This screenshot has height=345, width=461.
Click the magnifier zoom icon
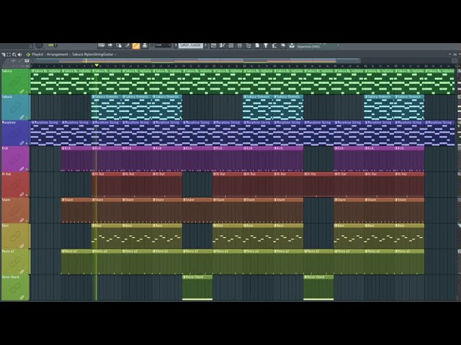14,55
